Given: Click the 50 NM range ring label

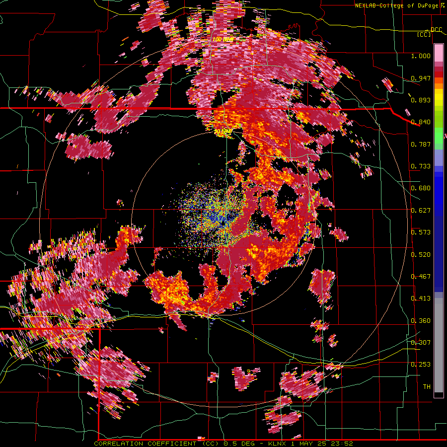Looking at the screenshot, I should point(223,132).
